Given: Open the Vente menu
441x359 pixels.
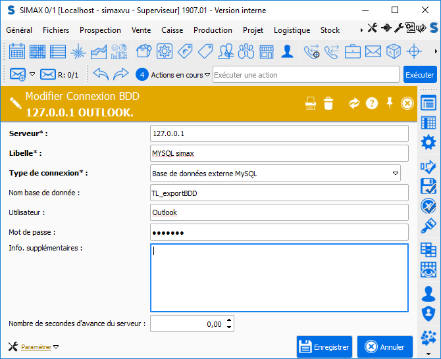Looking at the screenshot, I should click(x=141, y=30).
